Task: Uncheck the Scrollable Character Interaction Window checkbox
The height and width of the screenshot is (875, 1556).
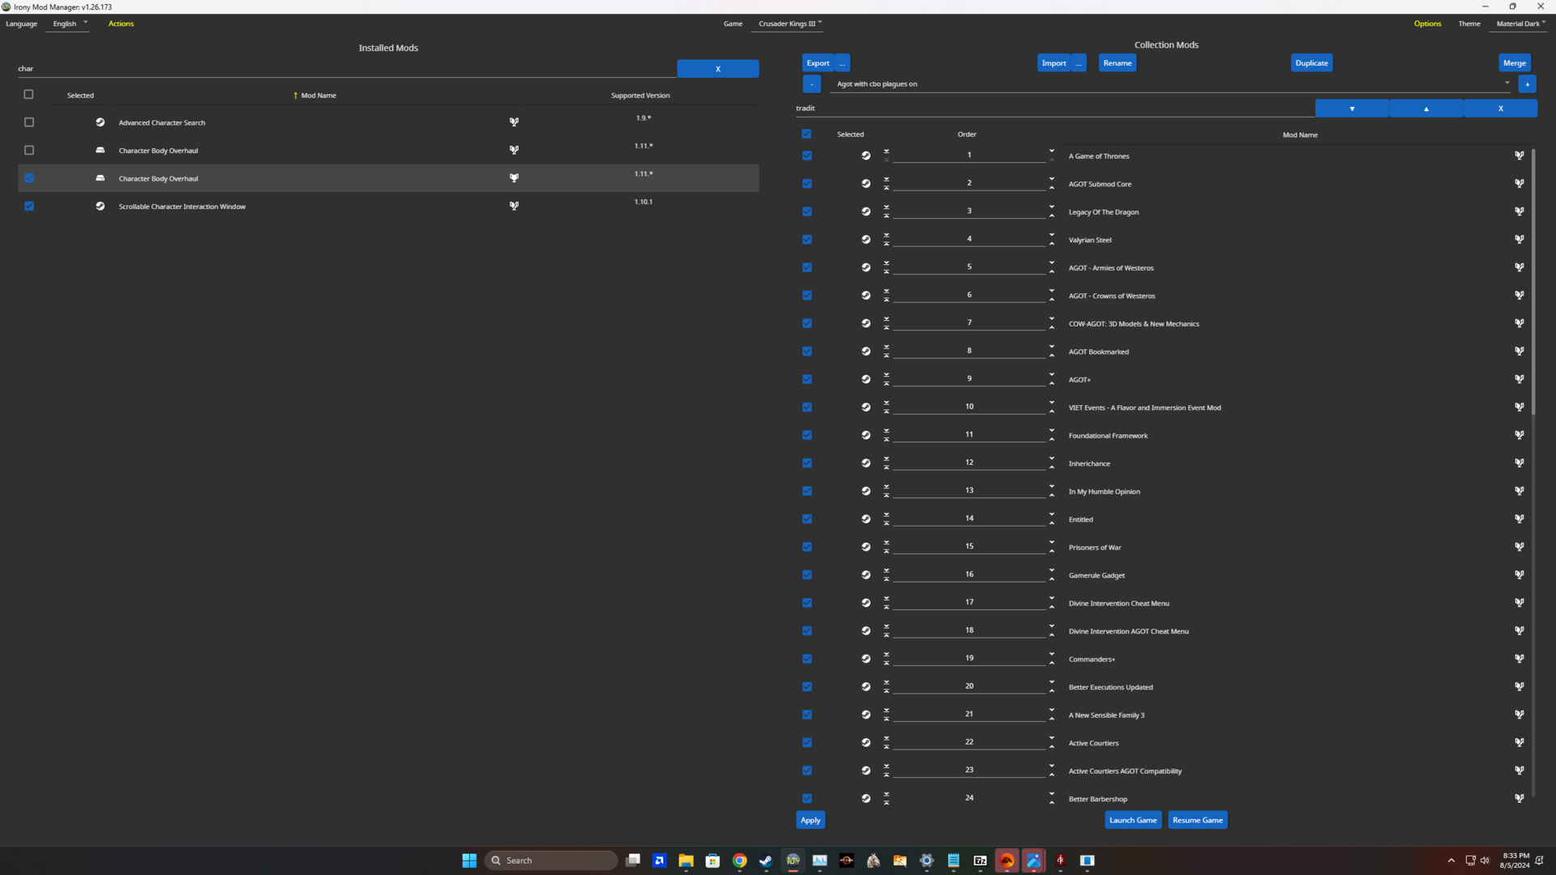Action: coord(29,206)
